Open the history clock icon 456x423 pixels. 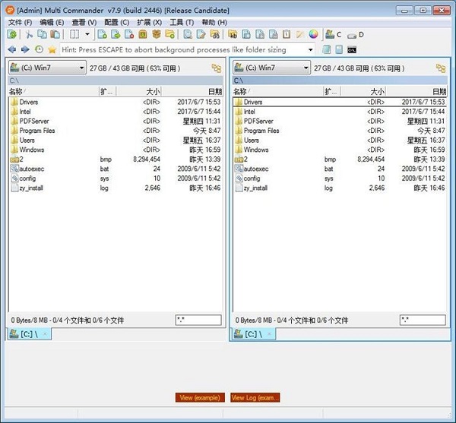tap(39, 49)
